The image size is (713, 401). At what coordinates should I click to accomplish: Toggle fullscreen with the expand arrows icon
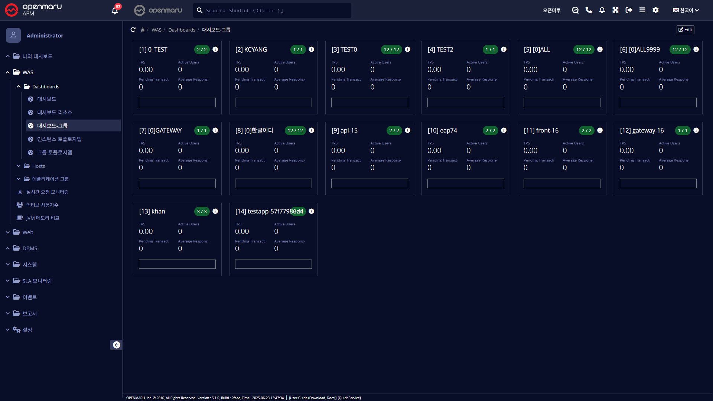615,10
